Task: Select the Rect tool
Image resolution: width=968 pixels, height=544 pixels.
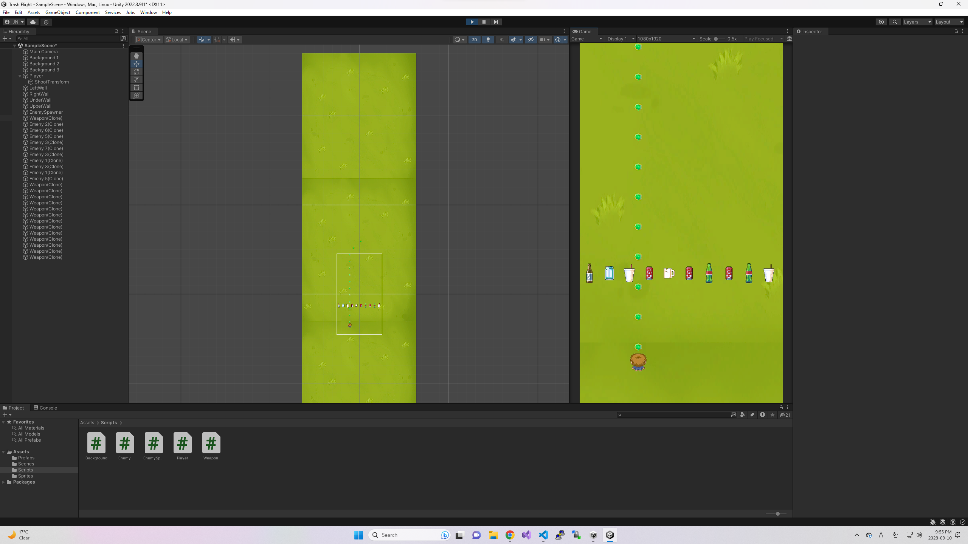Action: tap(136, 88)
